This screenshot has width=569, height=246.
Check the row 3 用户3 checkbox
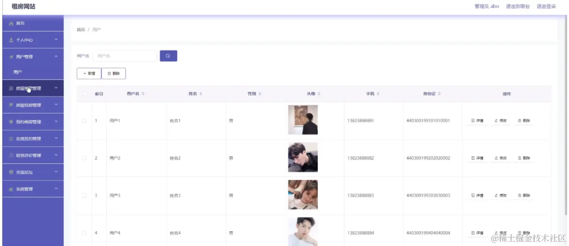(84, 195)
